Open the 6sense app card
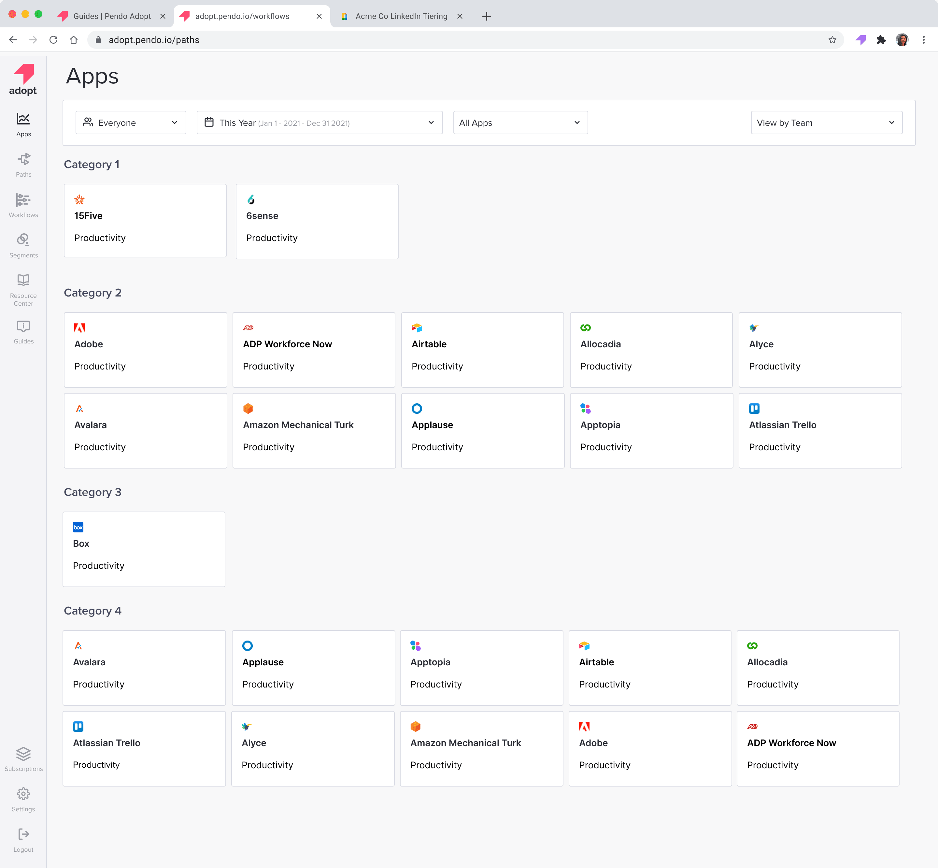The height and width of the screenshot is (868, 938). click(317, 222)
